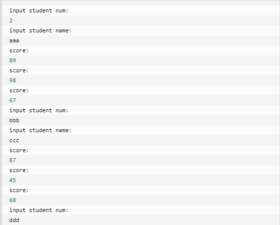Select "input student num:" directly above bbb
Image resolution: width=280 pixels, height=225 pixels.
(39, 110)
